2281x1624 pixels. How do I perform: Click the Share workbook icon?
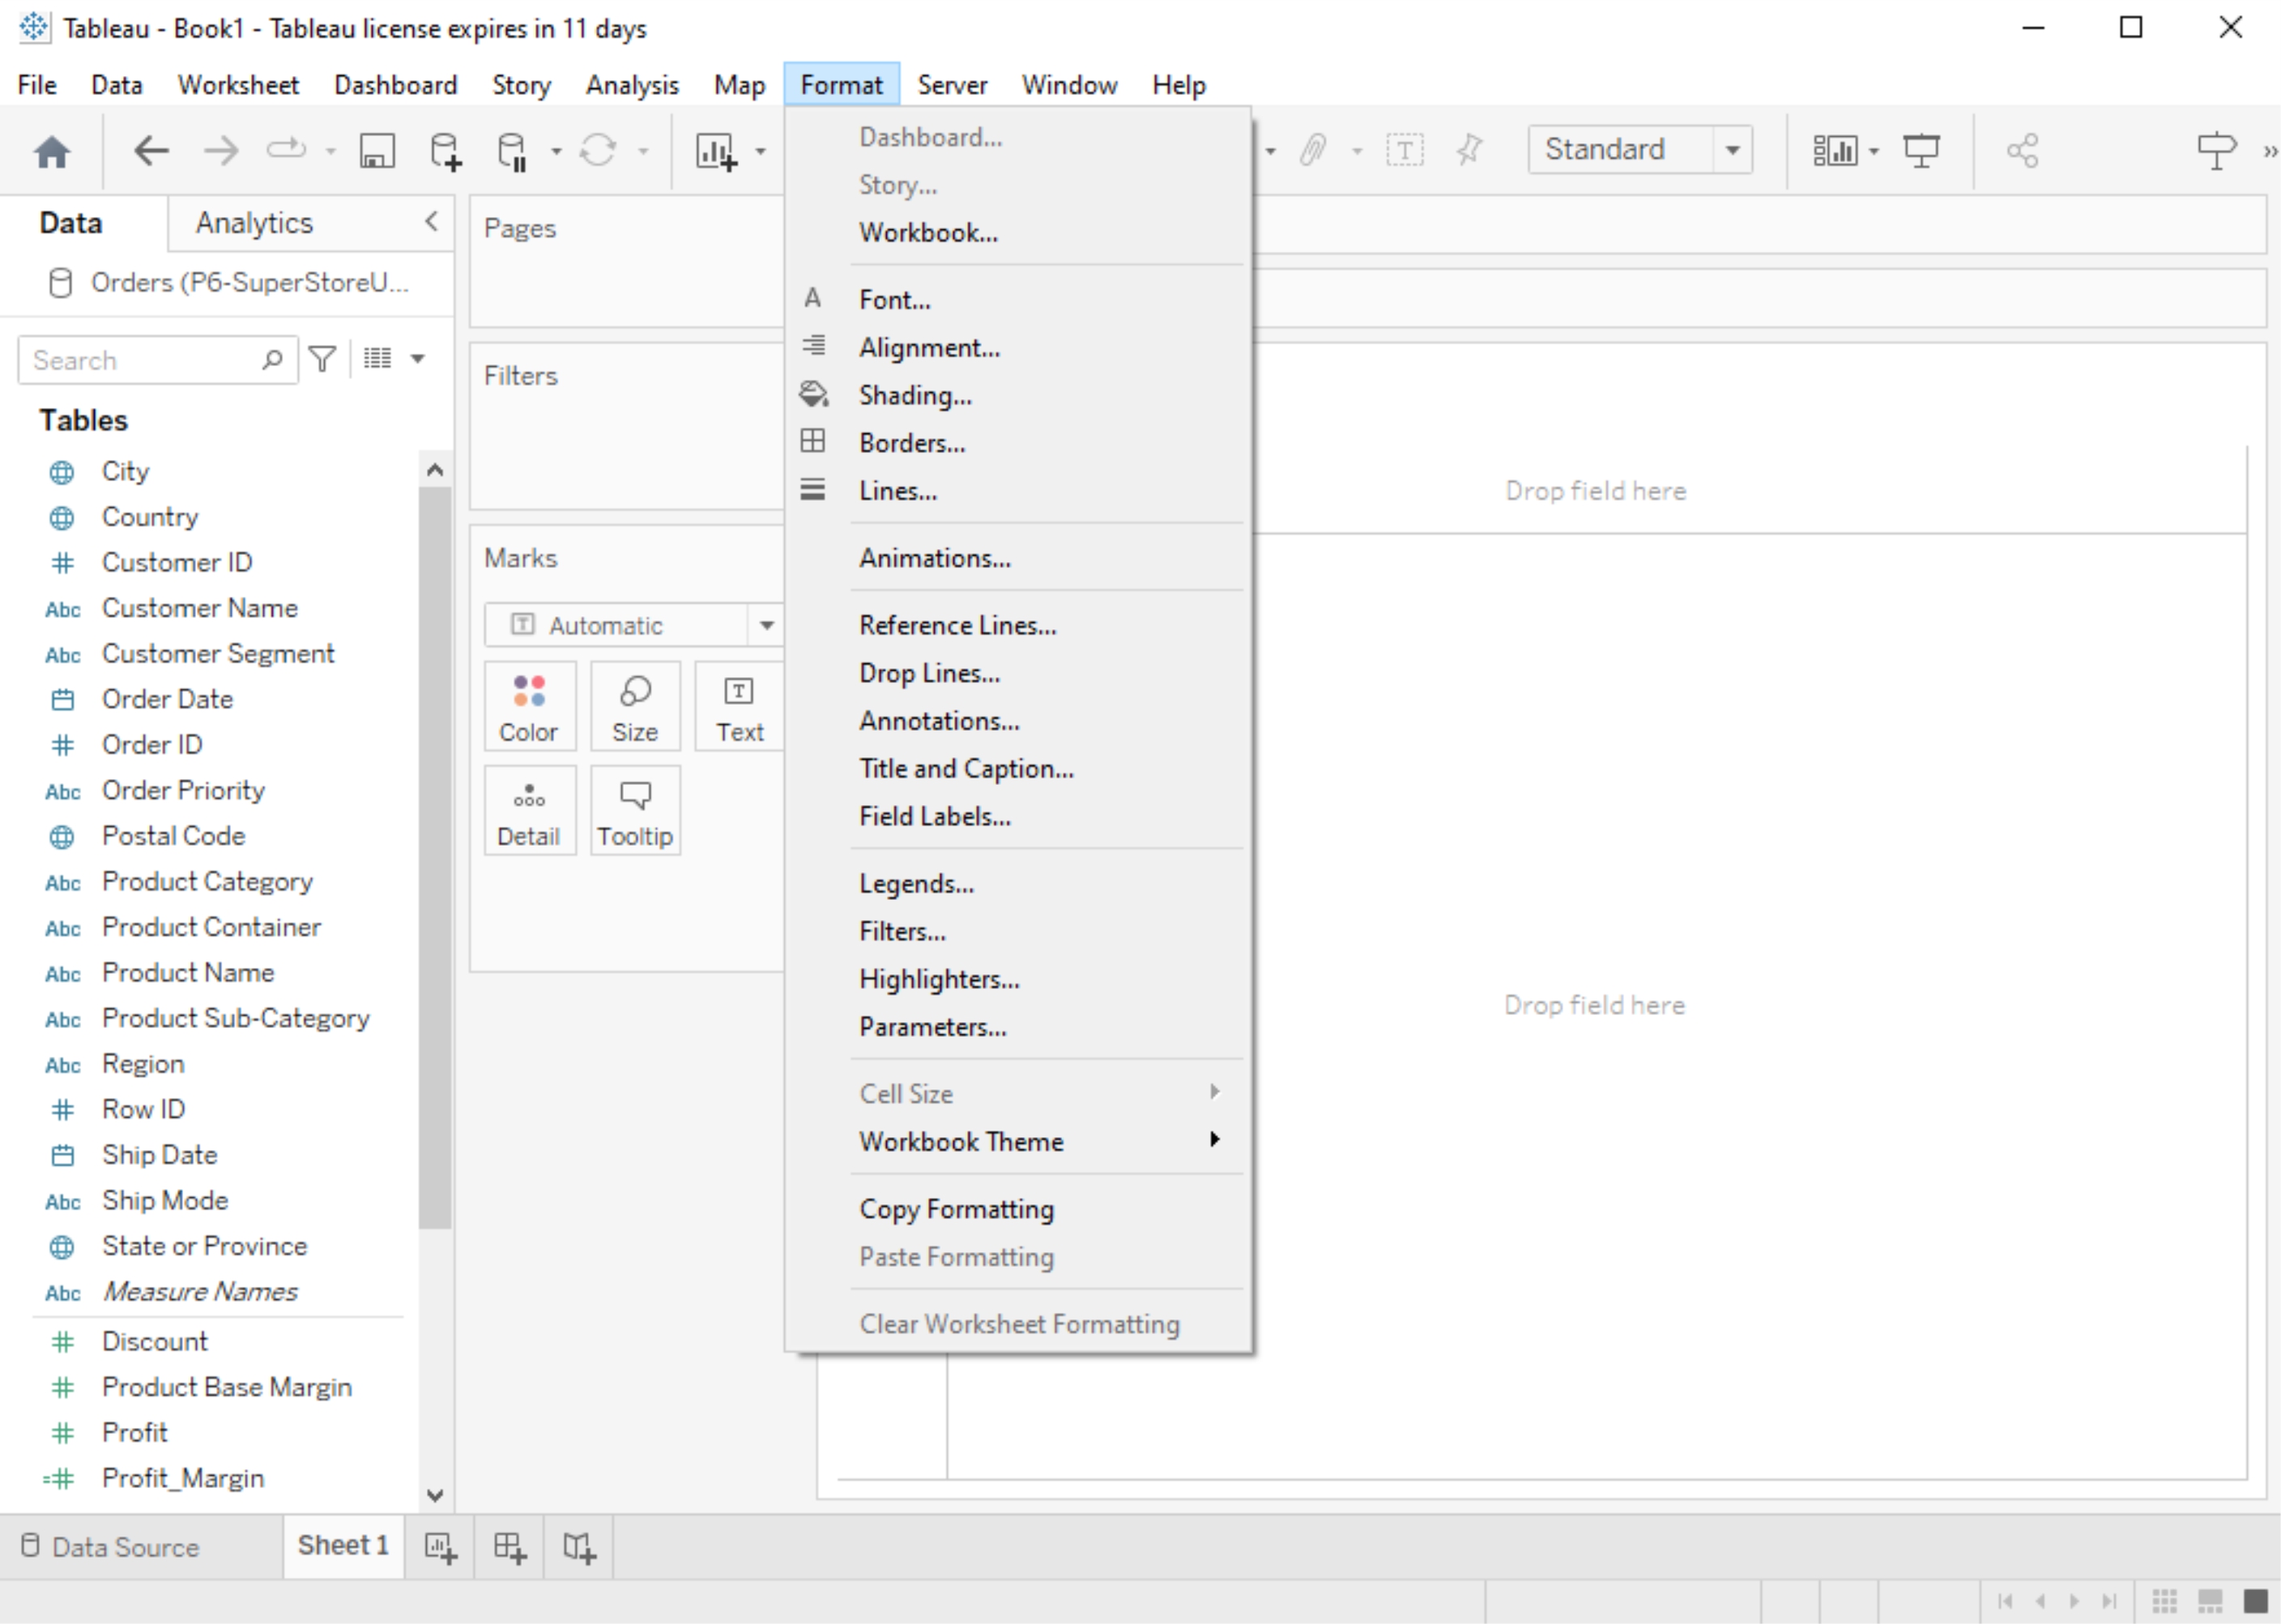2022,151
